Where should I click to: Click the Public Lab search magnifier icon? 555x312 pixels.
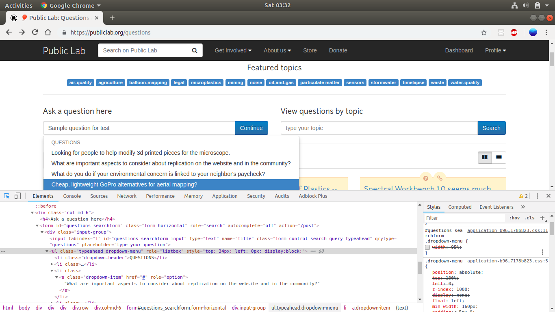click(194, 50)
